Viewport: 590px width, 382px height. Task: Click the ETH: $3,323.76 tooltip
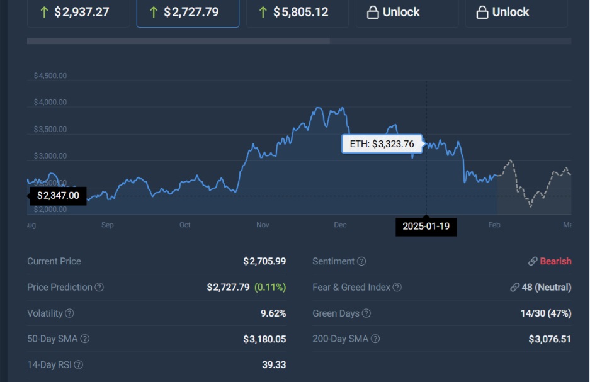[x=382, y=144]
